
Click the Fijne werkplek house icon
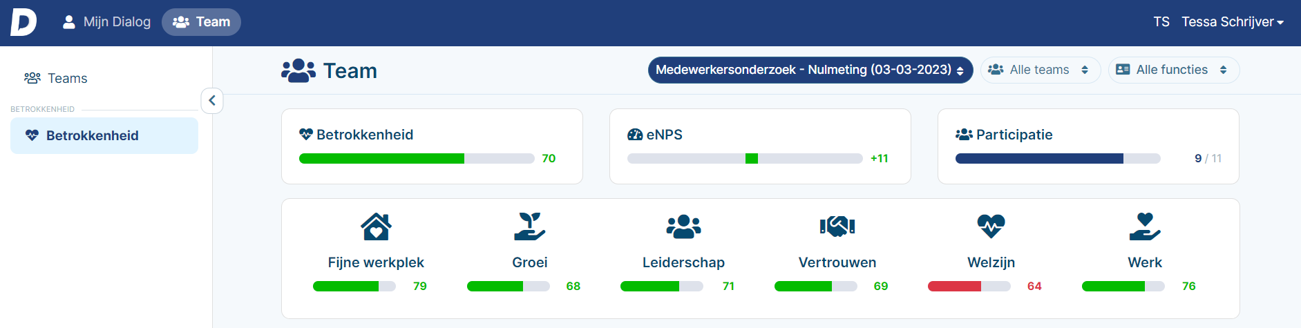(x=376, y=226)
